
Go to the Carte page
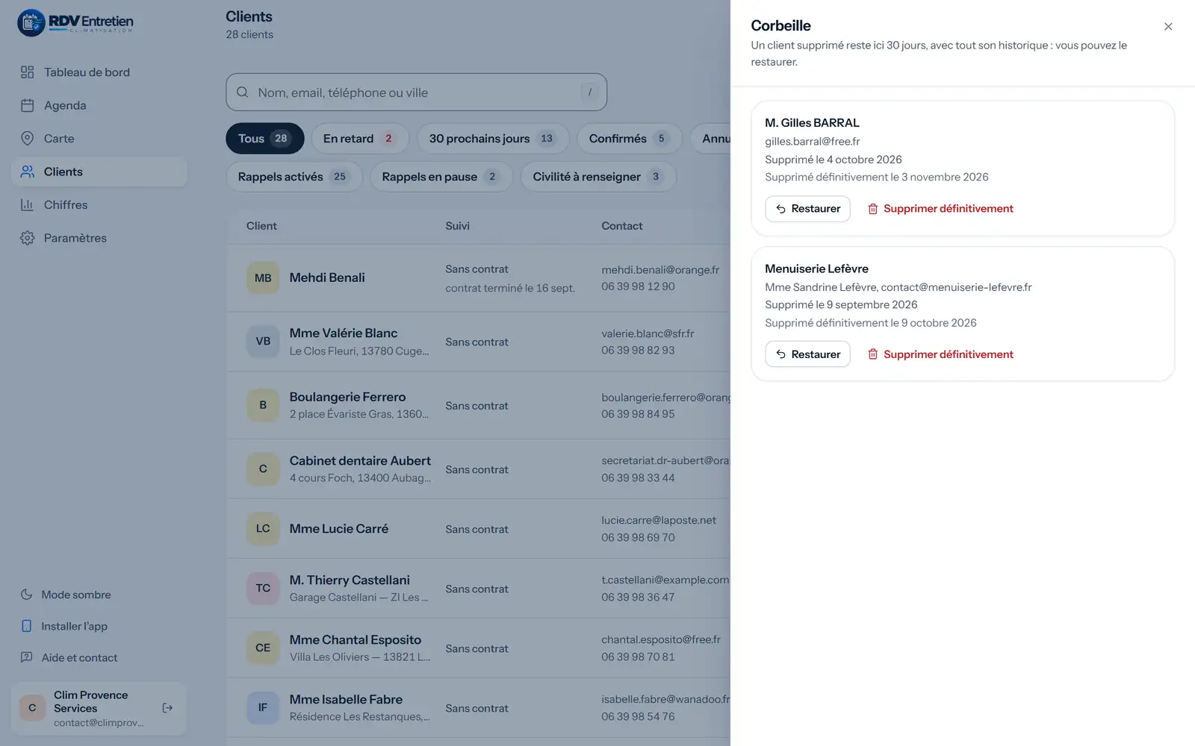point(99,139)
